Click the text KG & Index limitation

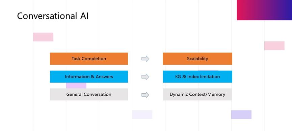pos(197,76)
